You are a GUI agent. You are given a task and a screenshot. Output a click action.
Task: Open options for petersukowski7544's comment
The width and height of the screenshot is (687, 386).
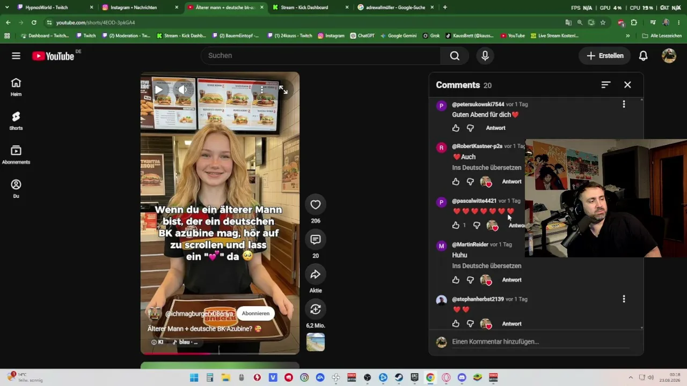[624, 105]
